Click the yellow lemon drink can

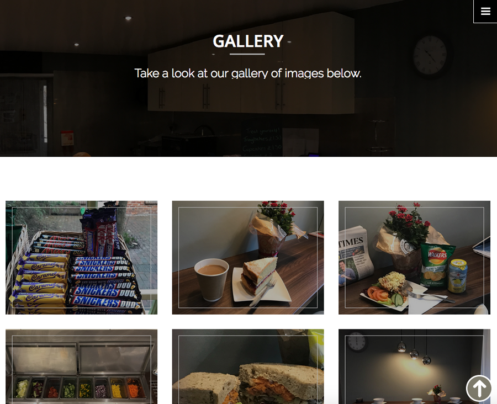click(458, 275)
